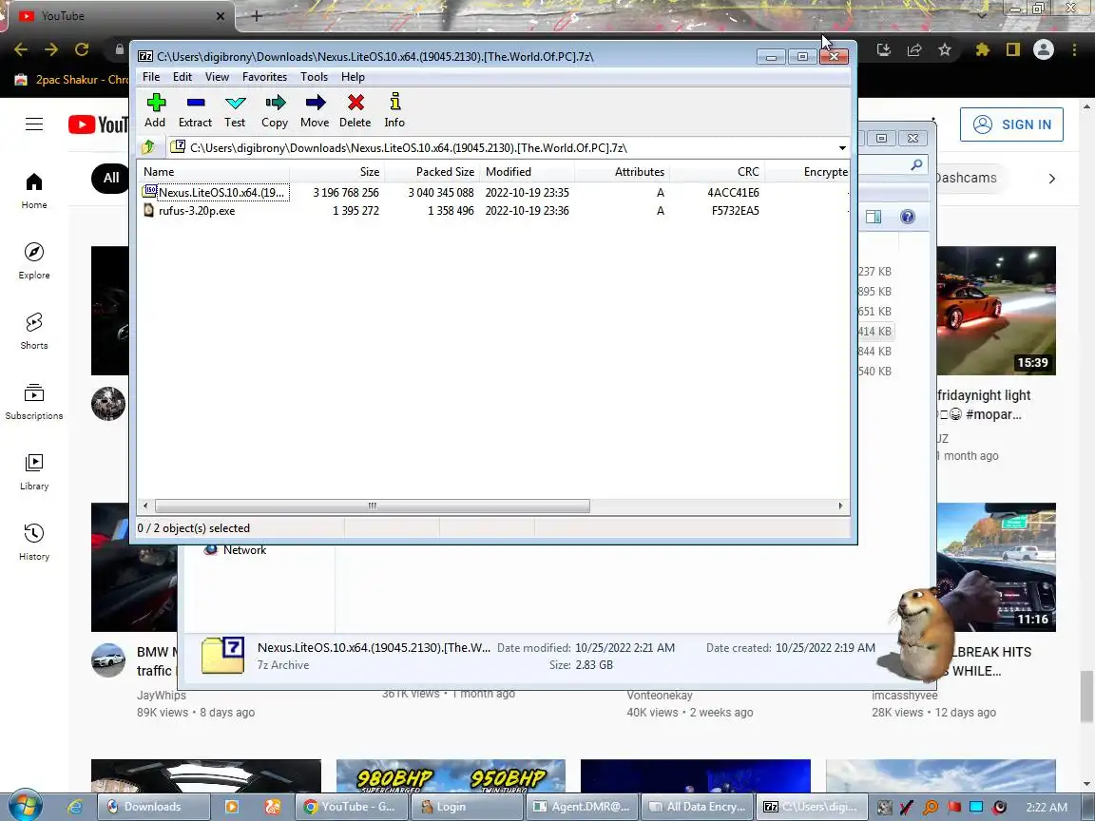Open the Help menu in 7-Zip
Viewport: 1095px width, 821px height.
[353, 77]
